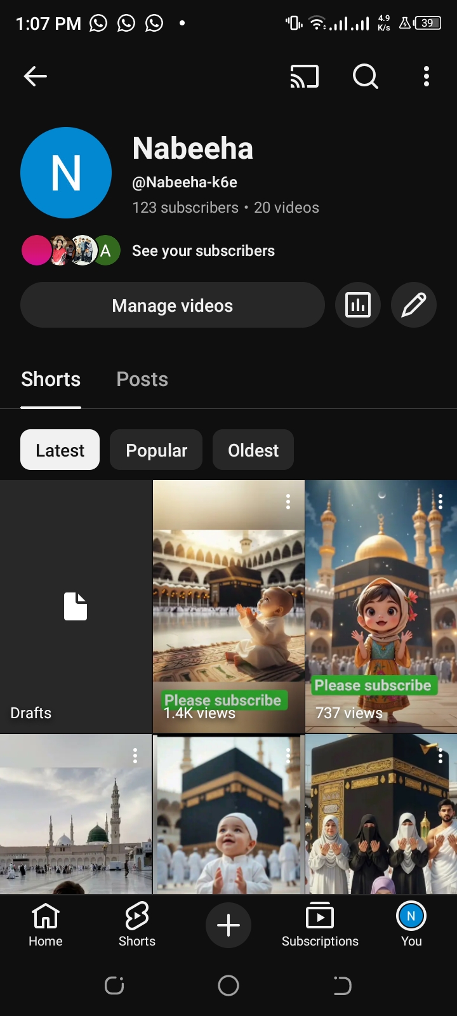Open Shorts in bottom navigation bar
The image size is (457, 1016).
point(137,925)
